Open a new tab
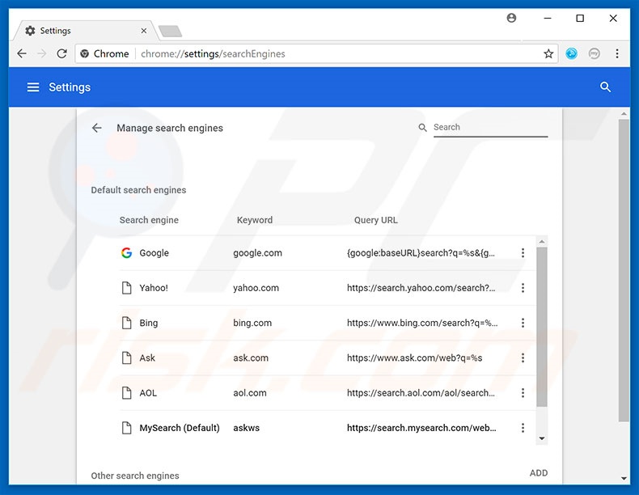 coord(170,31)
